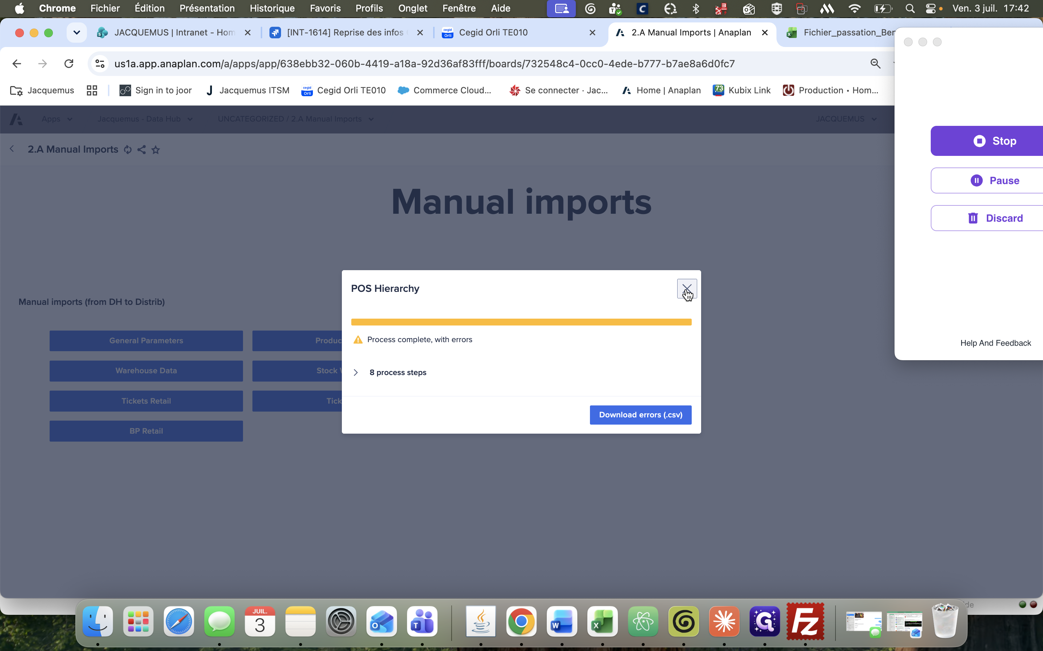1043x651 pixels.
Task: Open Home Anaplan bookmark
Action: tap(662, 90)
